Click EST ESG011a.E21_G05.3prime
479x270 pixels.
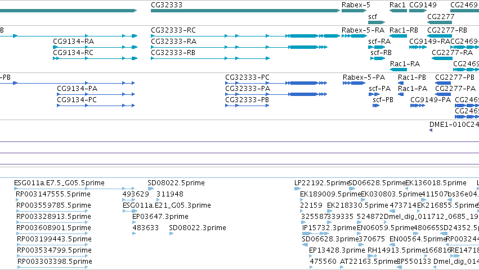[x=167, y=205]
